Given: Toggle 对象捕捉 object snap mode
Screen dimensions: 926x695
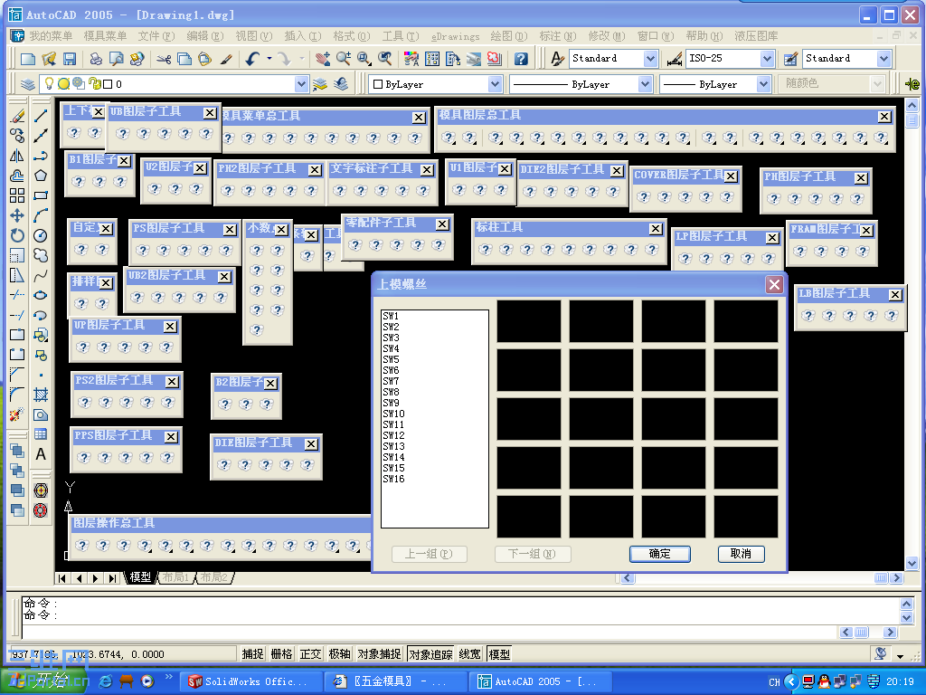Looking at the screenshot, I should click(379, 652).
